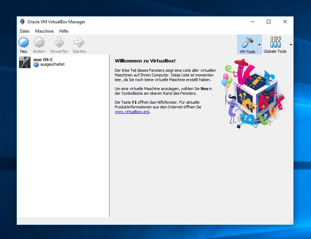Maximize the VirtualBox Manager window
The width and height of the screenshot is (311, 239).
(x=269, y=22)
